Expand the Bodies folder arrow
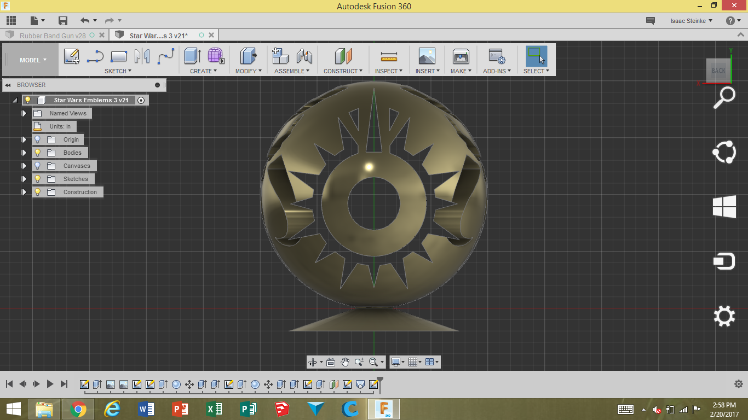The image size is (748, 420). point(24,153)
